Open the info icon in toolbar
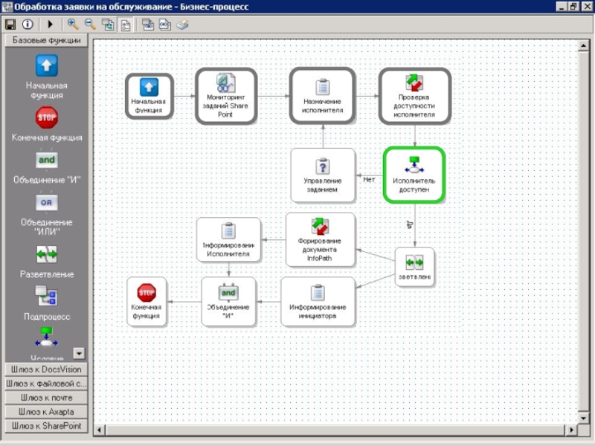Image resolution: width=595 pixels, height=446 pixels. (x=27, y=25)
